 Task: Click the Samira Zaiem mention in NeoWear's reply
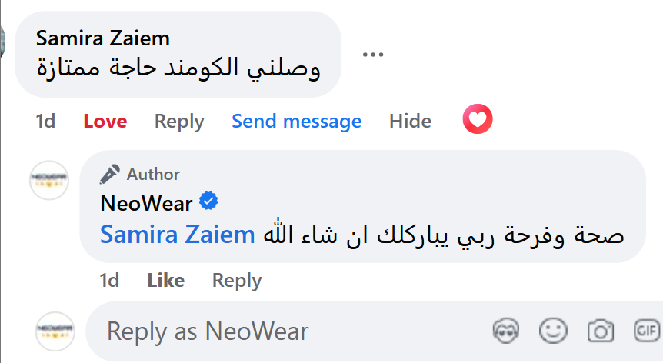tap(178, 235)
